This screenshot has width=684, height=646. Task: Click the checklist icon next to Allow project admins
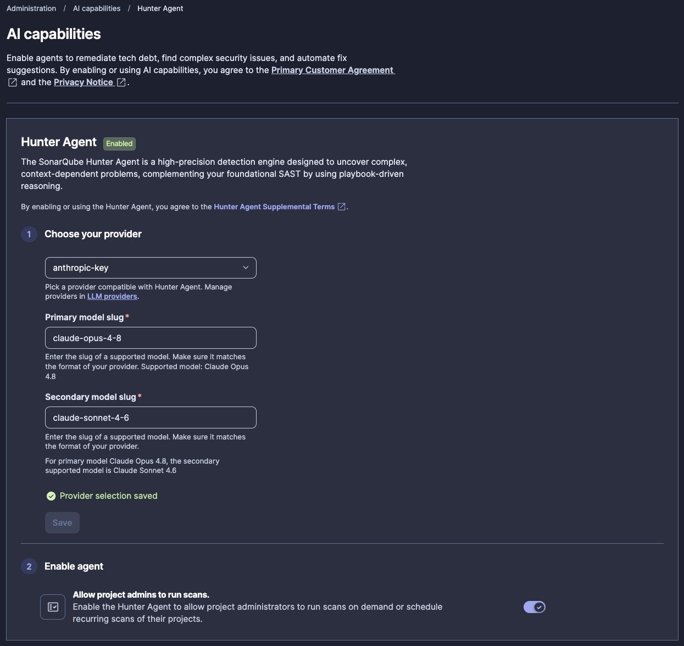coord(53,607)
